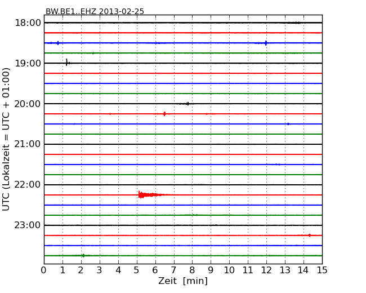The height and width of the screenshot is (293, 366).
Task: Click the green blip on the bottom trace
Action: pos(83,256)
